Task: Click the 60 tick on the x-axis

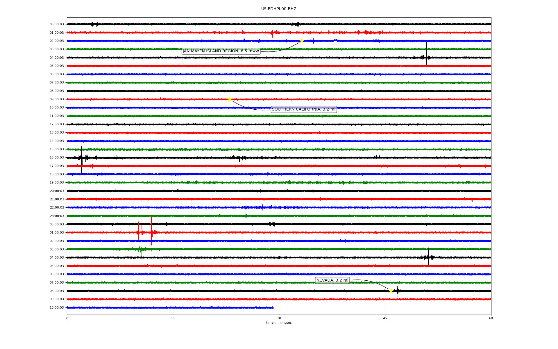Action: [x=491, y=318]
